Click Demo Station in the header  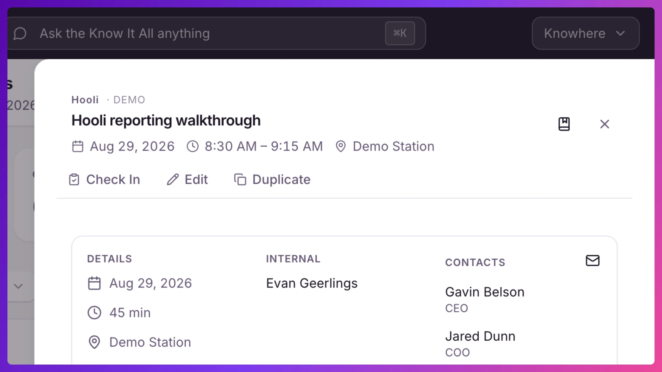coord(394,146)
